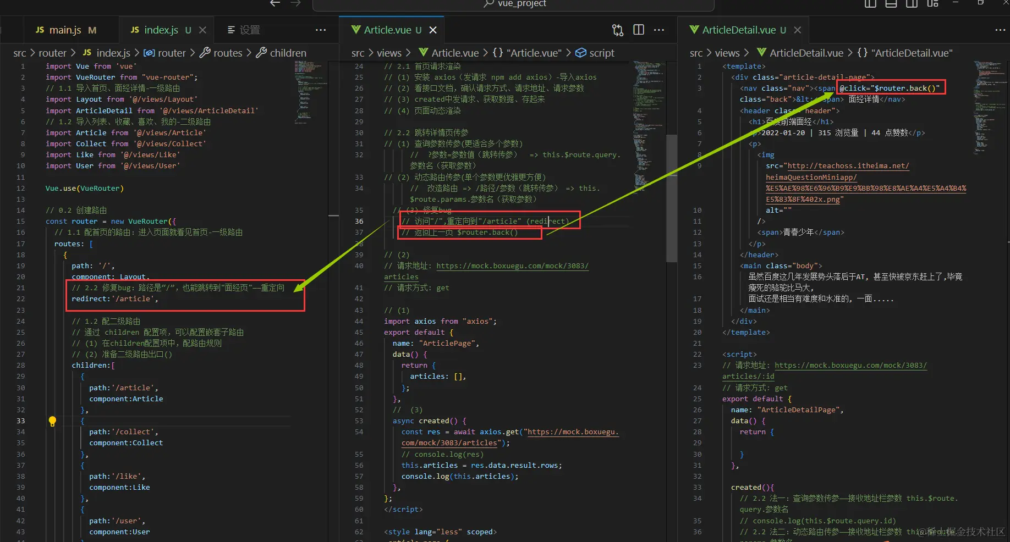Click search icon in vue_project command center

488,3
